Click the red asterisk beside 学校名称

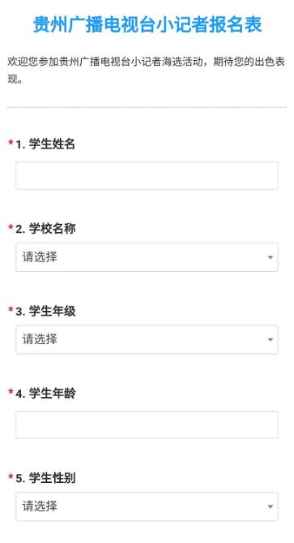click(x=11, y=227)
